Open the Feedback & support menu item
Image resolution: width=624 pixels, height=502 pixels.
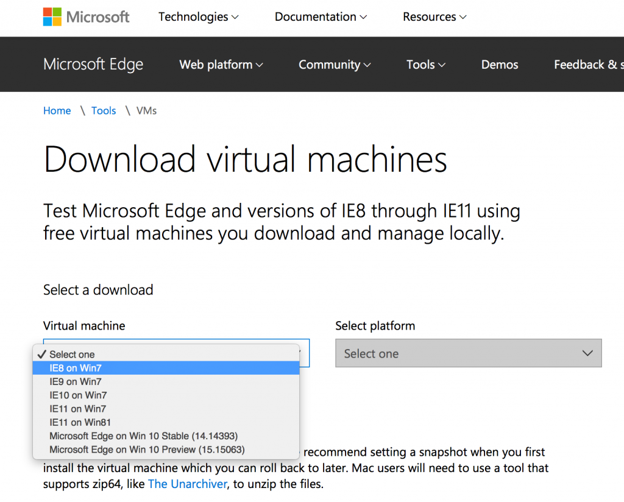(589, 65)
